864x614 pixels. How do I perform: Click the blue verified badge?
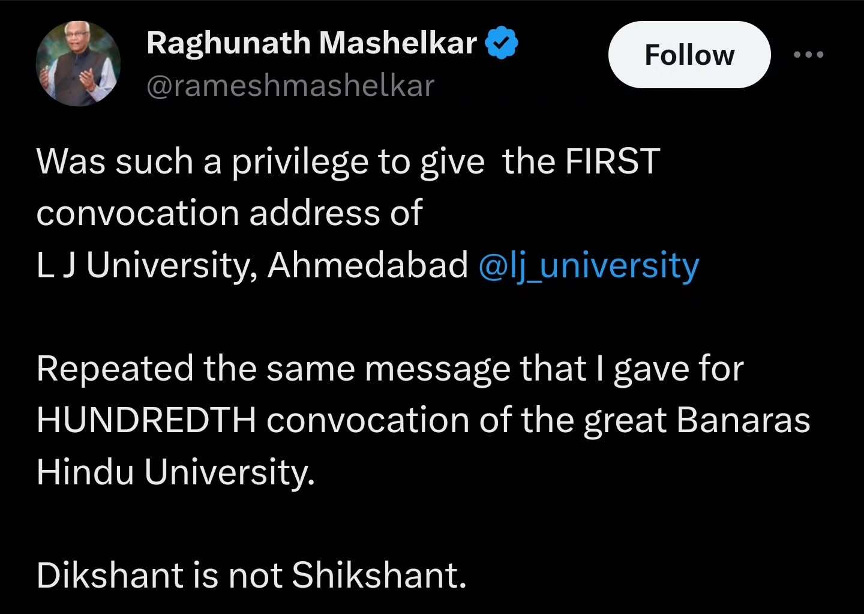[x=501, y=44]
